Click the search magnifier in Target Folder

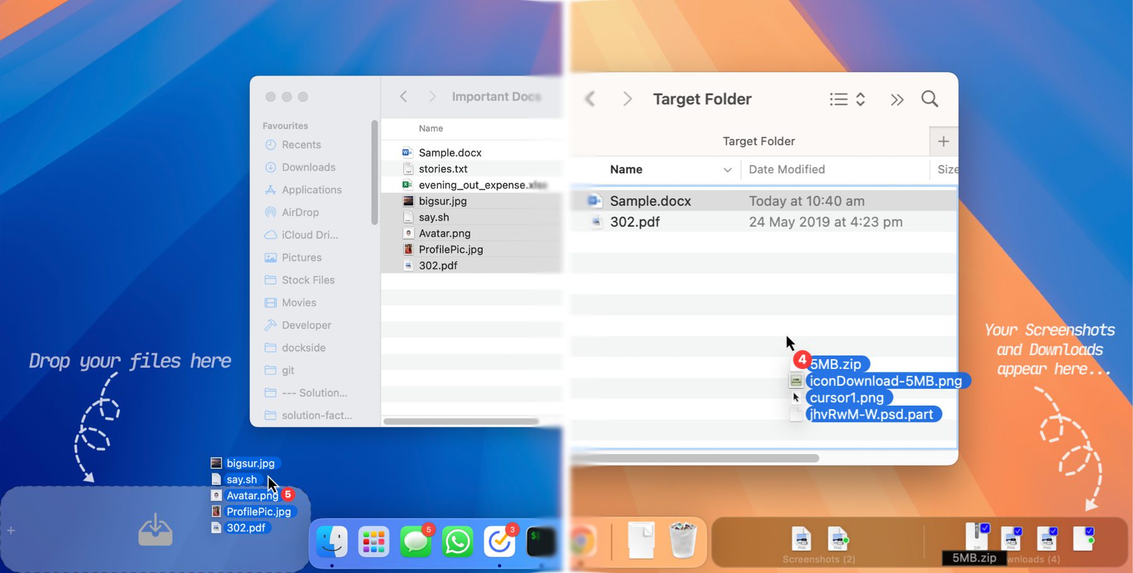coord(929,99)
